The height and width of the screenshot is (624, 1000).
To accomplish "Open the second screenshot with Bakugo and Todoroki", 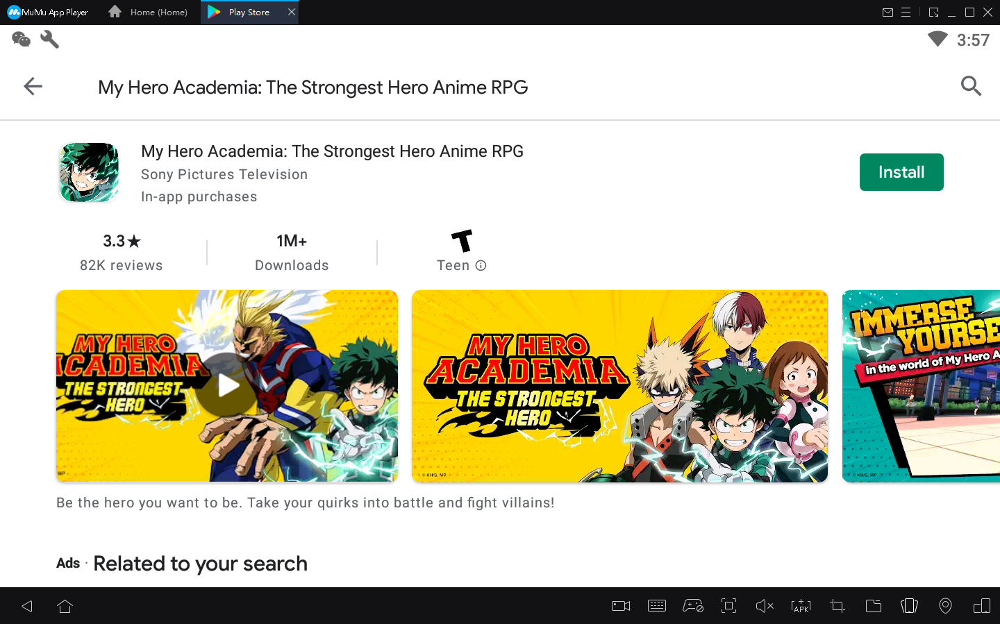I will [619, 386].
